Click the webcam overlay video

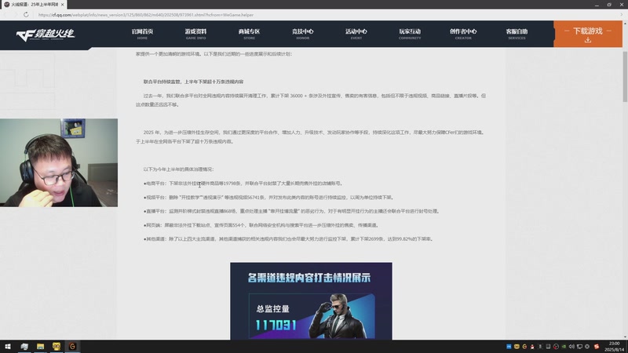(x=59, y=162)
